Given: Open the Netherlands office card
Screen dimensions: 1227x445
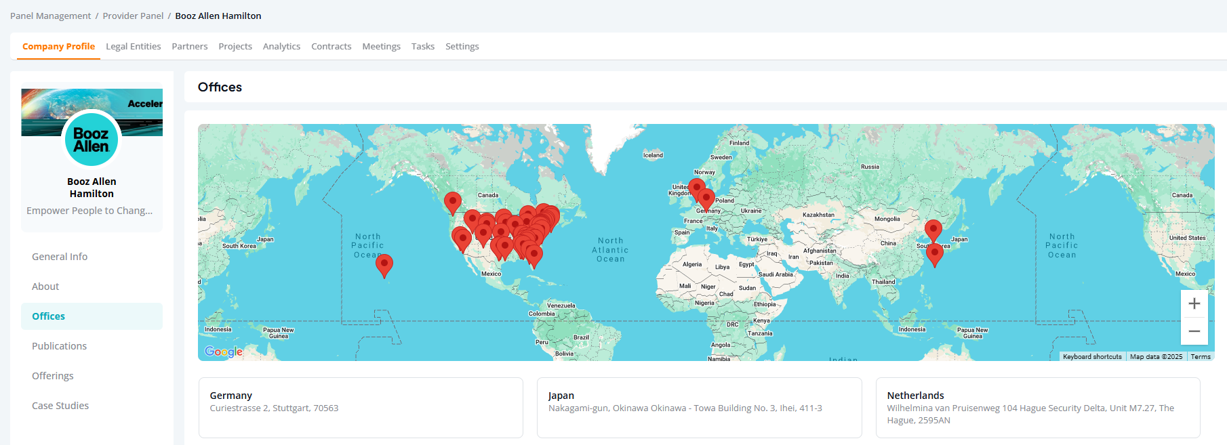Looking at the screenshot, I should [x=1038, y=408].
